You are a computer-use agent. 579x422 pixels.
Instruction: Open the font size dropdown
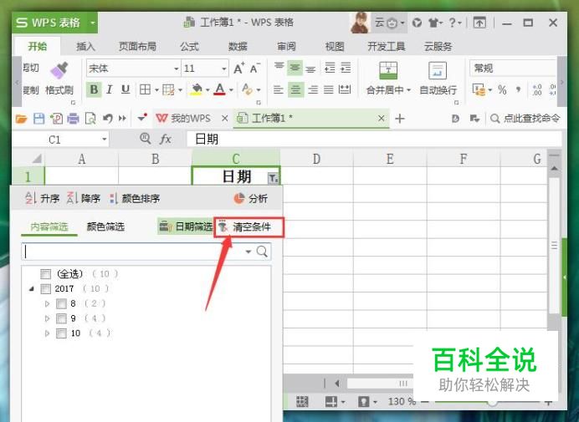pyautogui.click(x=223, y=69)
